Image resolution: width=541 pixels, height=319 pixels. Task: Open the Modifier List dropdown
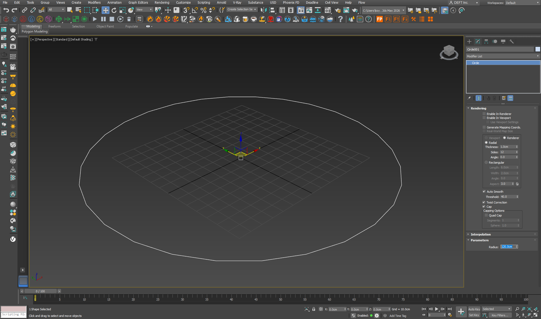point(503,56)
